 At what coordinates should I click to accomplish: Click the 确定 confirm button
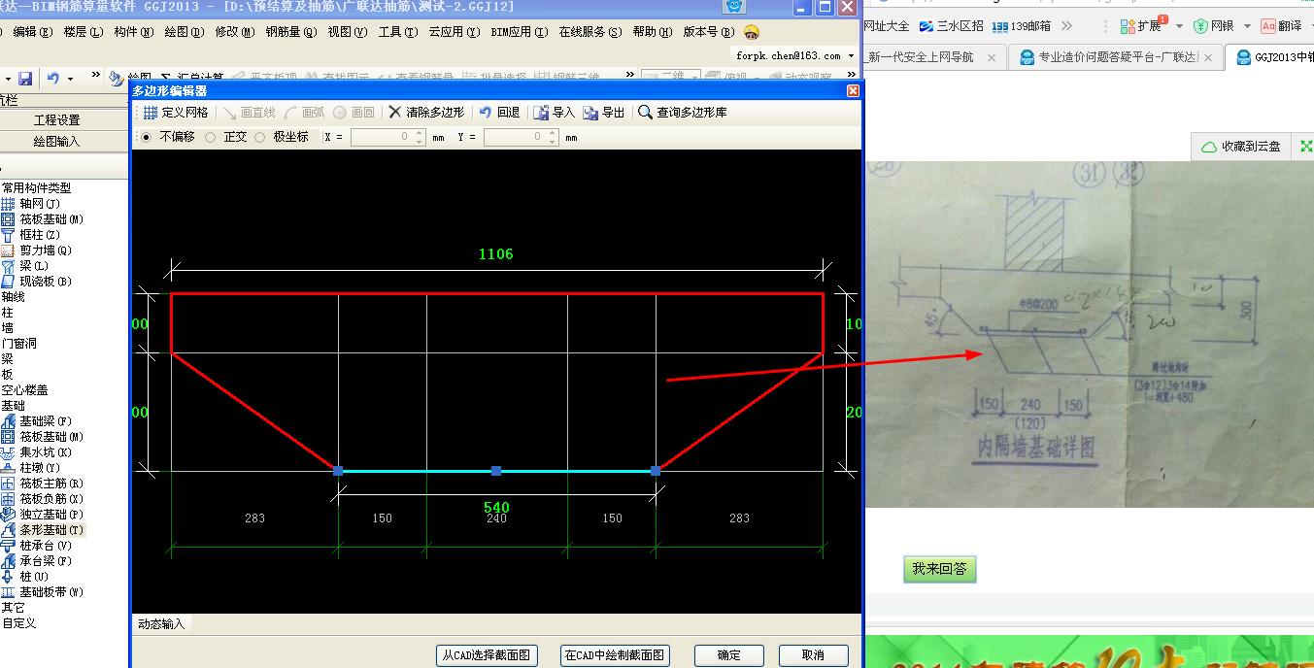[728, 655]
